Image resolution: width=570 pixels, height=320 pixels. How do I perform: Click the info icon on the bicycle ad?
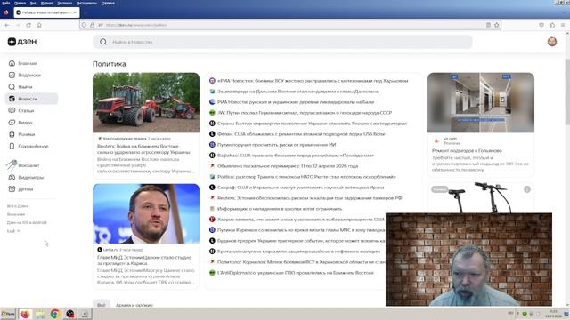click(x=527, y=189)
